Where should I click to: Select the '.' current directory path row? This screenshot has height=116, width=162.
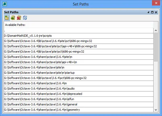(79, 31)
